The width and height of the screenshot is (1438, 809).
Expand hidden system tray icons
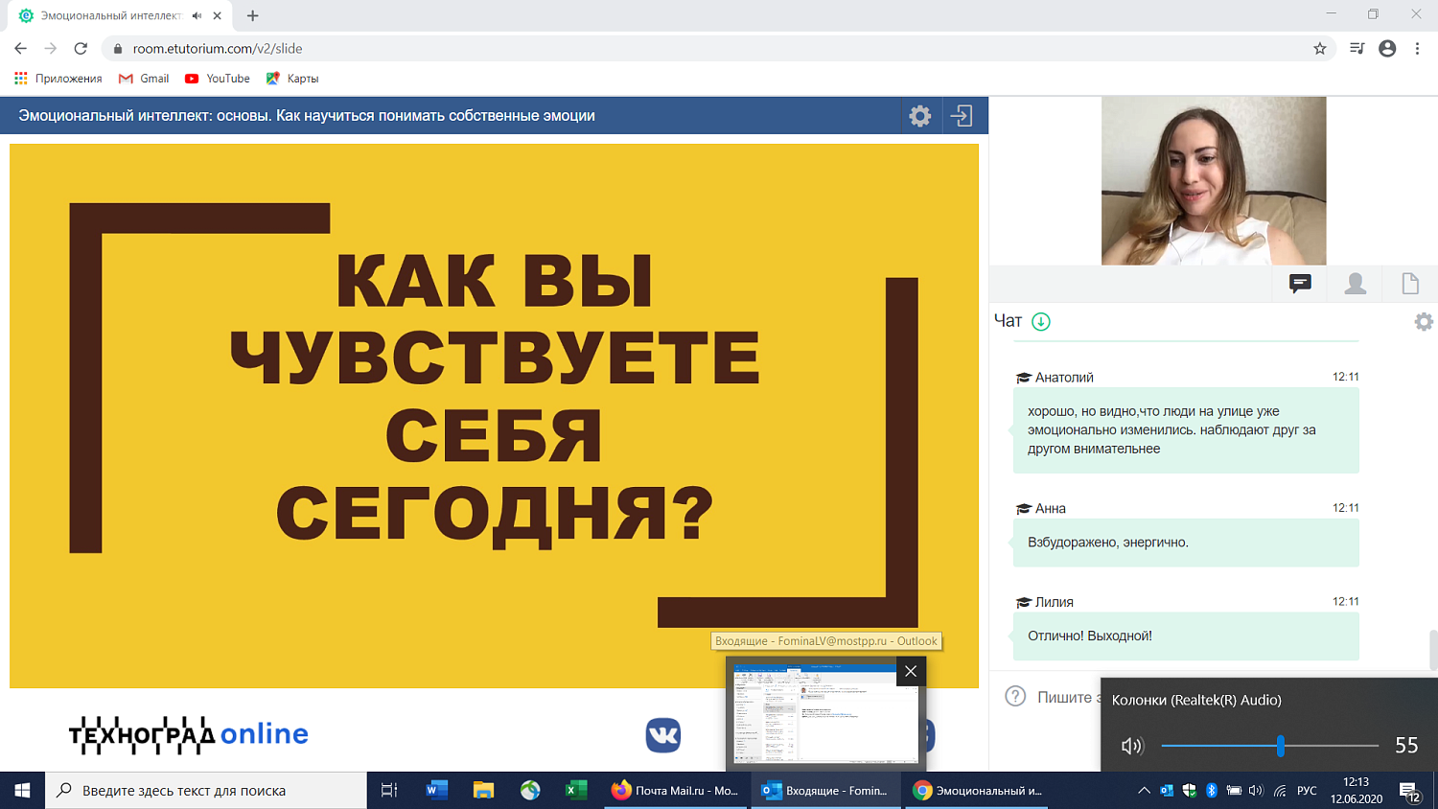point(1144,791)
